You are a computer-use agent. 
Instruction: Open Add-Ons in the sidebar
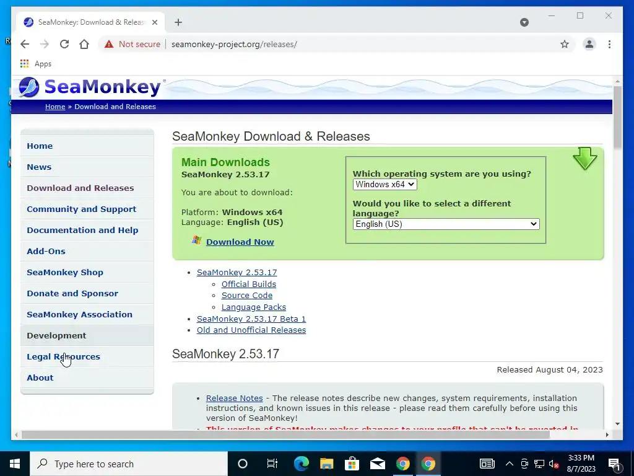pyautogui.click(x=87, y=251)
